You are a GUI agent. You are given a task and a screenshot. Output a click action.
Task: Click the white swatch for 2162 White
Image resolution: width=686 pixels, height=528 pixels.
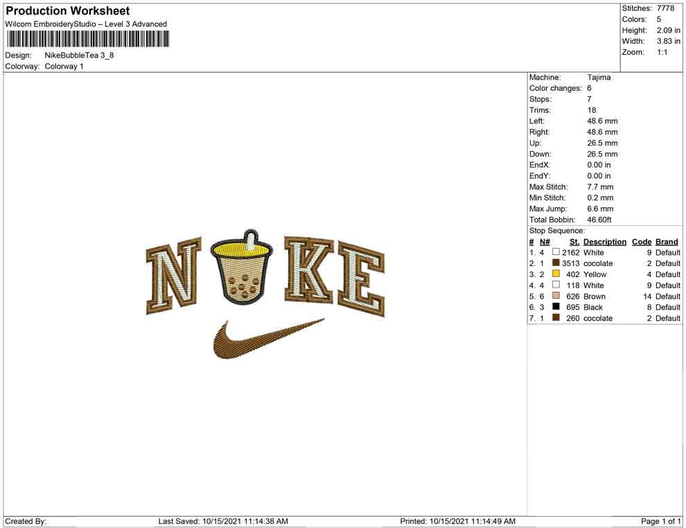pyautogui.click(x=556, y=252)
